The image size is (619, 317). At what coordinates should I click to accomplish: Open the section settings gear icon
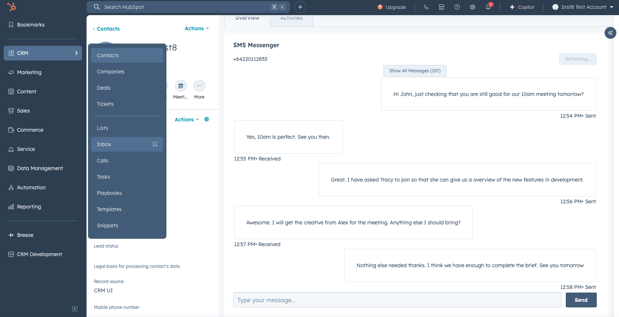pyautogui.click(x=207, y=119)
